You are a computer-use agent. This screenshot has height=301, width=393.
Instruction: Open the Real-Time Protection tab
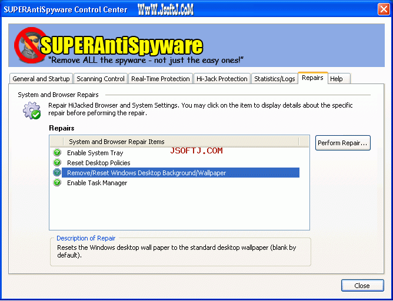coord(161,79)
